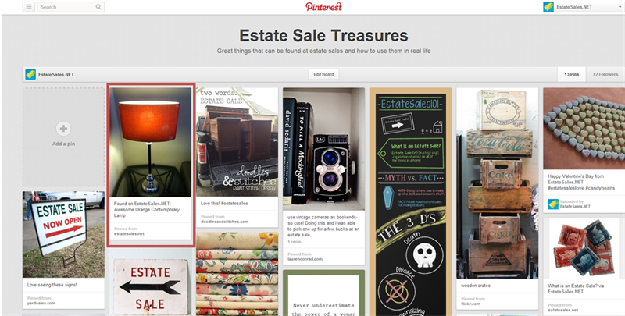The image size is (625, 316).
Task: Click the plus icon to add a pin
Action: [x=63, y=129]
